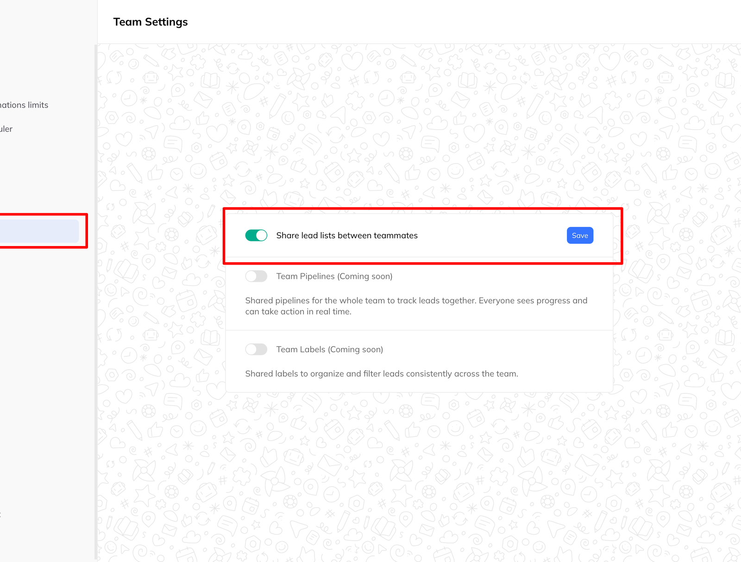The image size is (741, 562).
Task: Open the sidebar item ending in 'ations limits'
Action: [x=24, y=105]
